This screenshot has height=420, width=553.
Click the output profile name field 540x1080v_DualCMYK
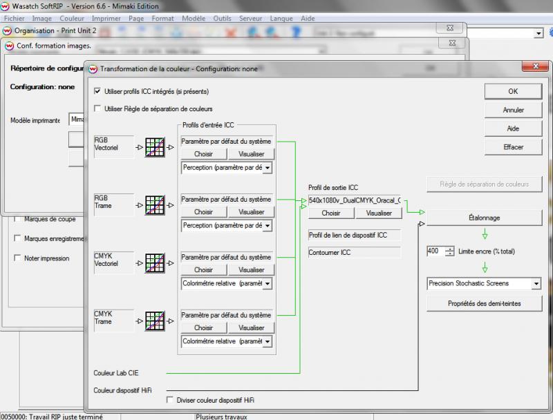pyautogui.click(x=355, y=200)
